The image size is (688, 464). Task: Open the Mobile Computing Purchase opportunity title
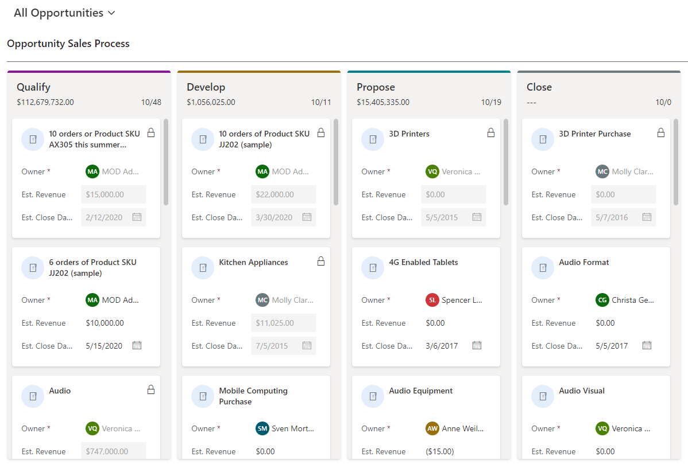[x=253, y=396]
